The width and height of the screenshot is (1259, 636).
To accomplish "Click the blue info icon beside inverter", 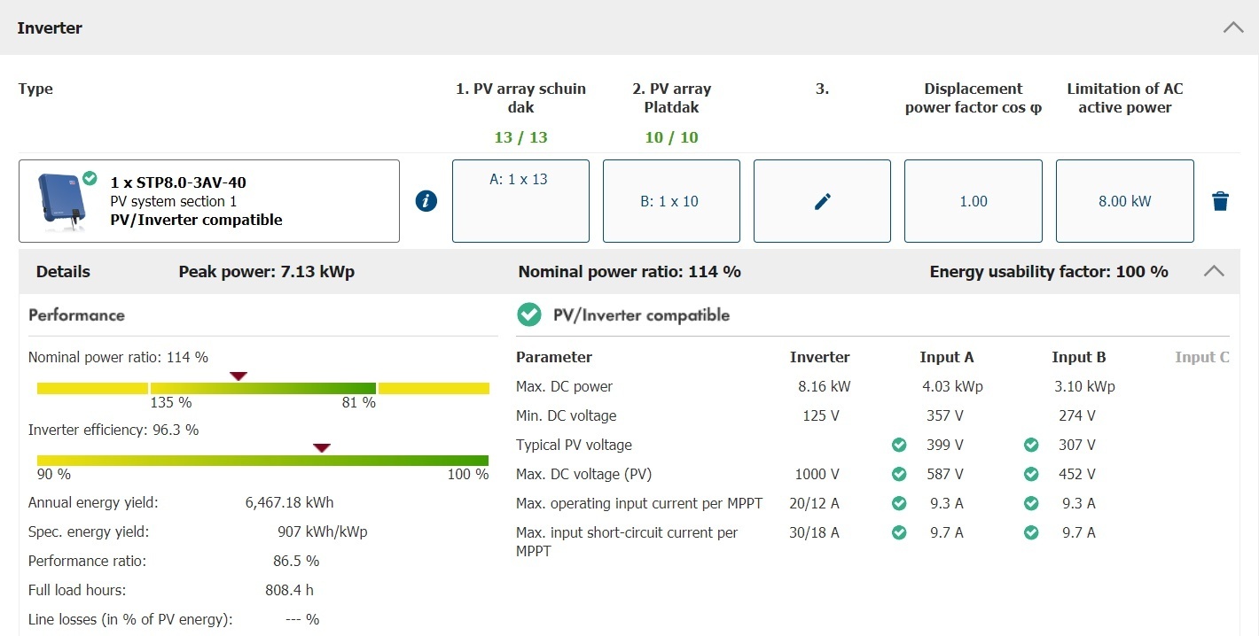I will [x=426, y=201].
